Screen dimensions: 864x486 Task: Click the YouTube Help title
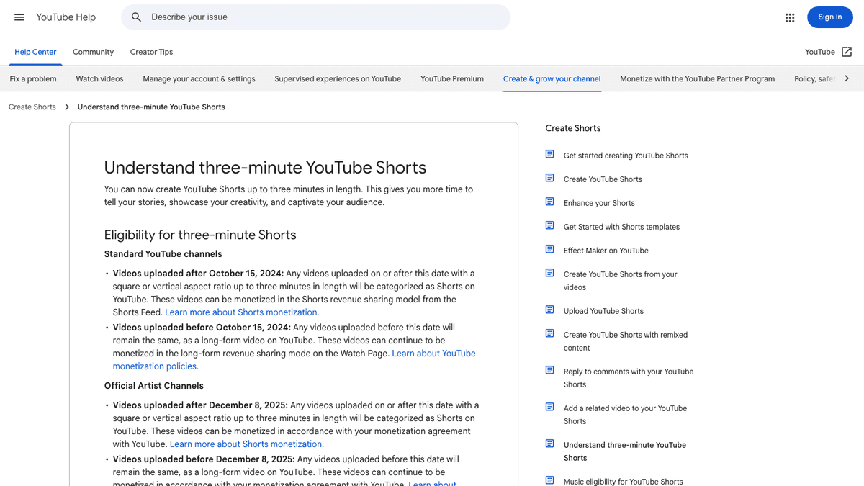[x=66, y=17]
